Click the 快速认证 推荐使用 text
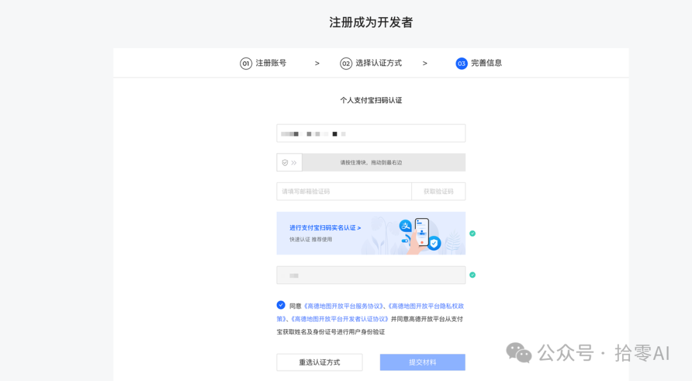Image resolution: width=692 pixels, height=381 pixels. [311, 239]
